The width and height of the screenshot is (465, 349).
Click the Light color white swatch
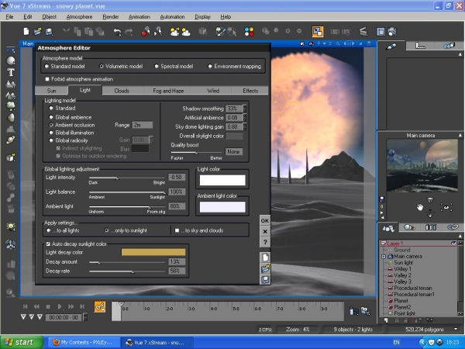point(222,180)
